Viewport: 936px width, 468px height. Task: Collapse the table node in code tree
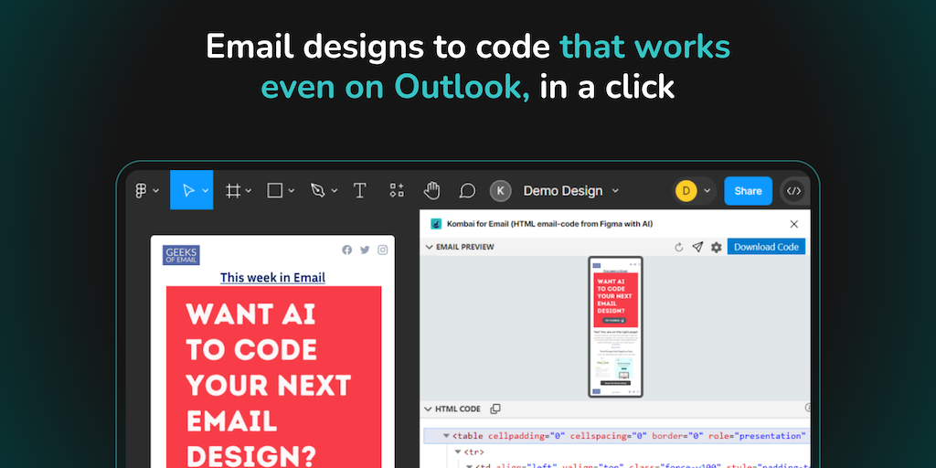coord(446,436)
